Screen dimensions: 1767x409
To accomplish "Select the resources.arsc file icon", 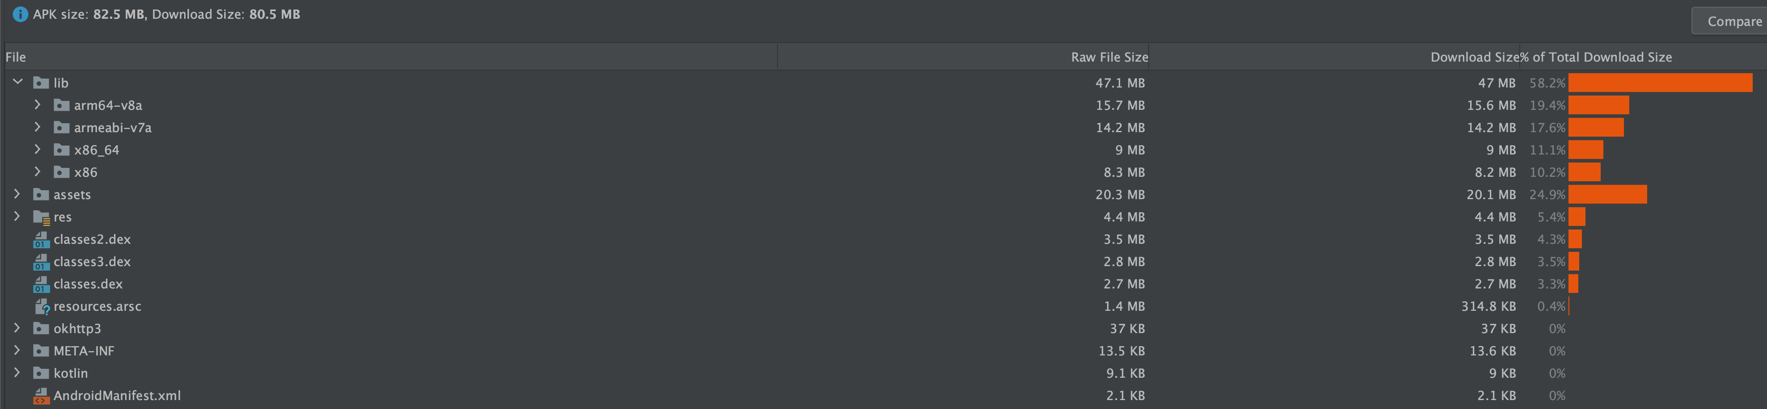I will coord(42,306).
